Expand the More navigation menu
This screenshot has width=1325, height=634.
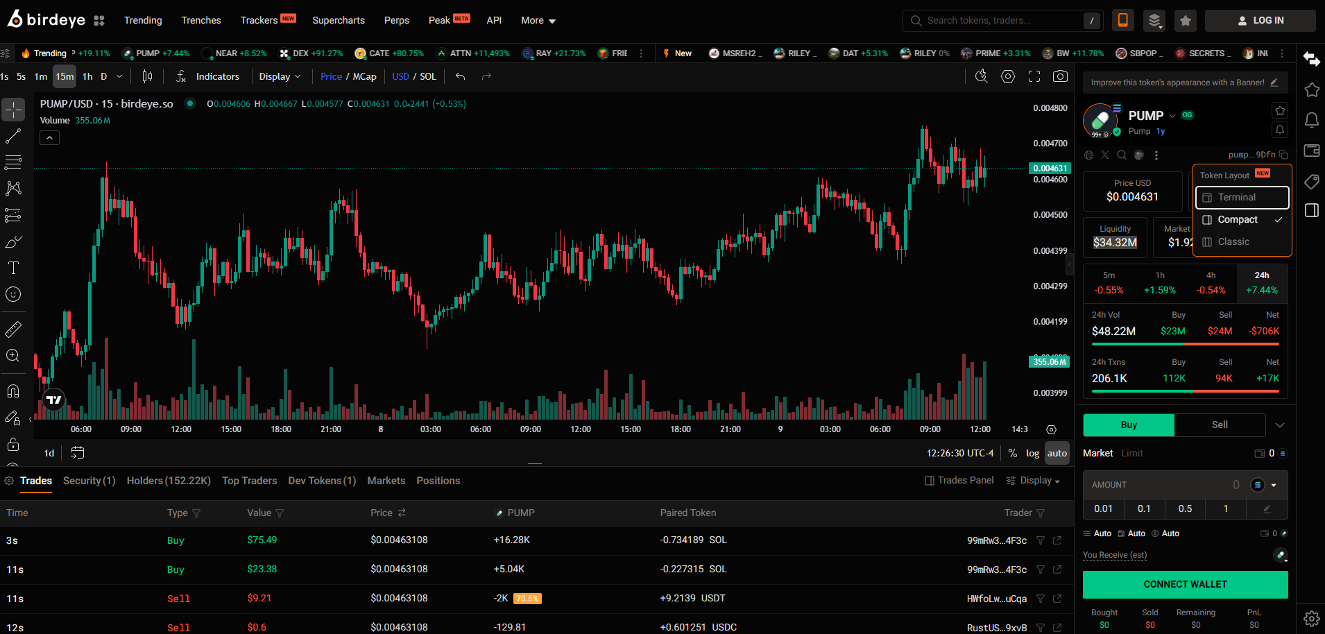[538, 21]
